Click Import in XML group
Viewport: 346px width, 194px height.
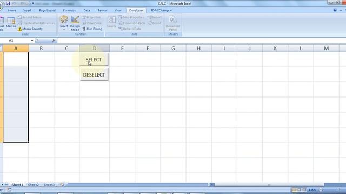coord(155,17)
